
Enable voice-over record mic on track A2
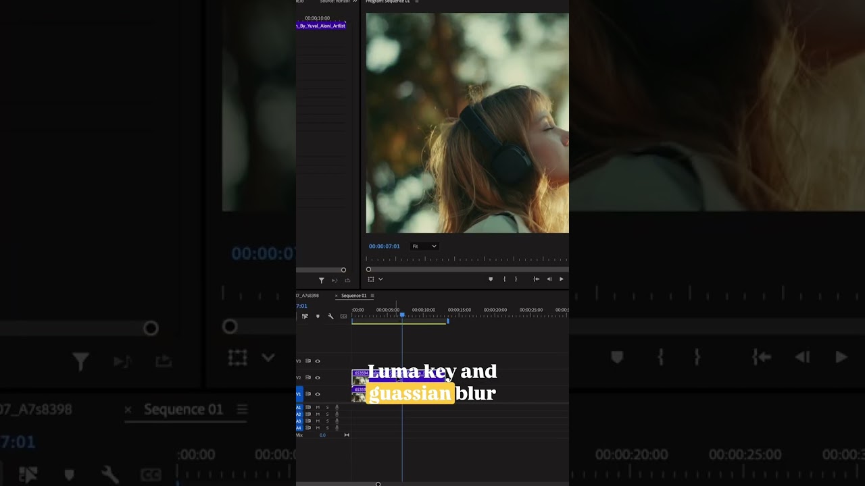click(x=337, y=414)
